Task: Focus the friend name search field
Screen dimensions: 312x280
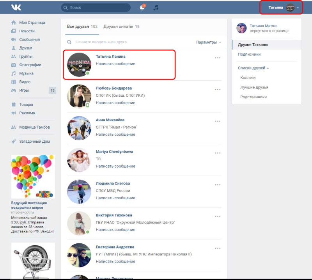Action: pyautogui.click(x=131, y=42)
